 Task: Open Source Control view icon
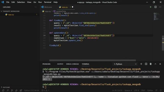pyautogui.click(x=12, y=90)
